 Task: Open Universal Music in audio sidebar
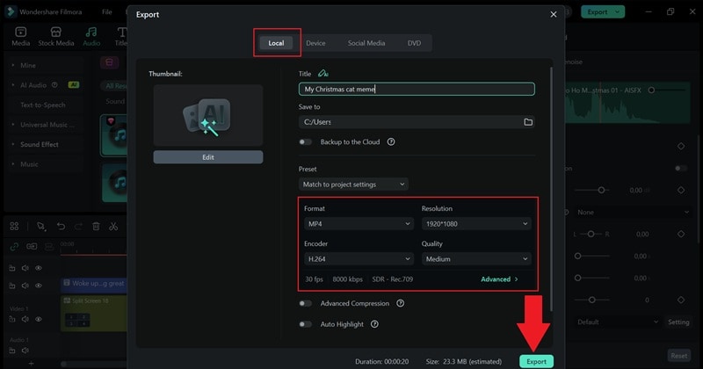click(47, 125)
